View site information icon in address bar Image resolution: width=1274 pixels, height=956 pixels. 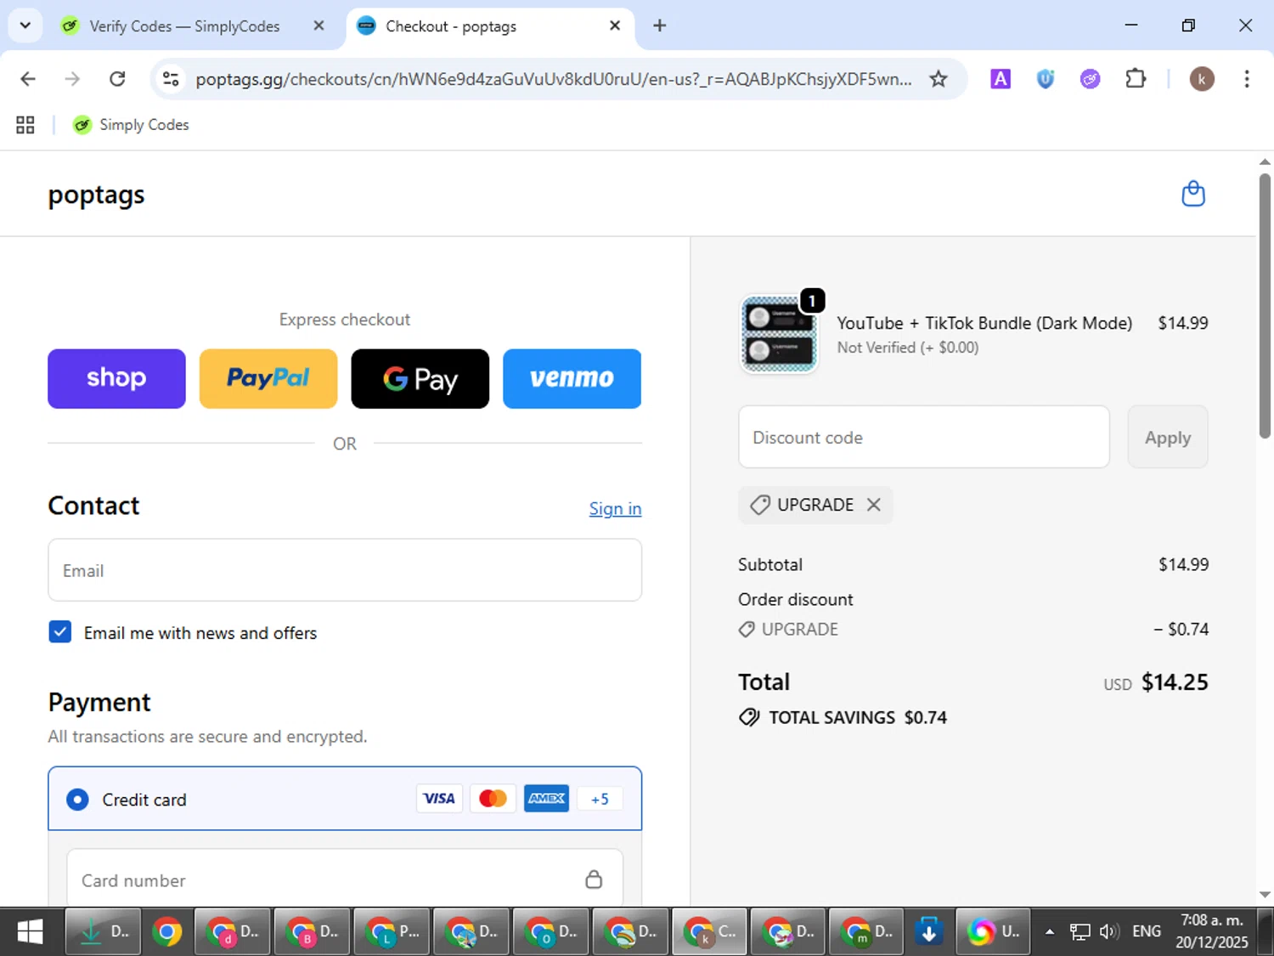tap(171, 79)
